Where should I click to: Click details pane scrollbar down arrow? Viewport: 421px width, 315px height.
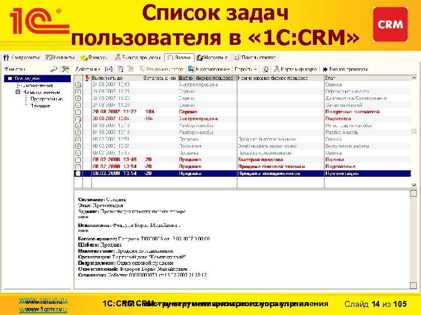coord(413,285)
